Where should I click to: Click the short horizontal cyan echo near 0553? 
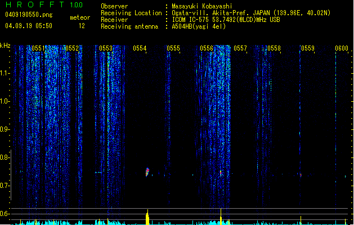[98, 173]
